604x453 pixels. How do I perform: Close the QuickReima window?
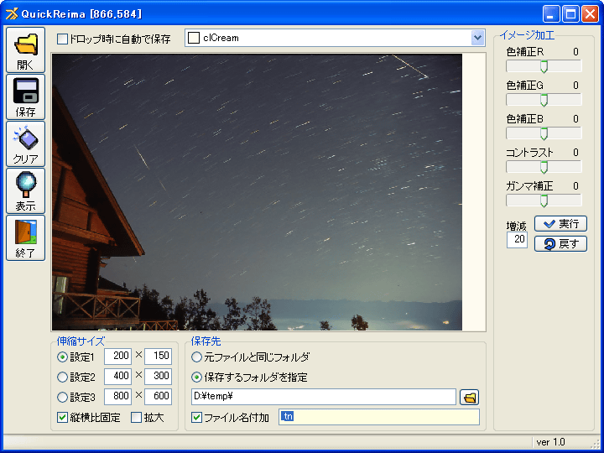590,14
